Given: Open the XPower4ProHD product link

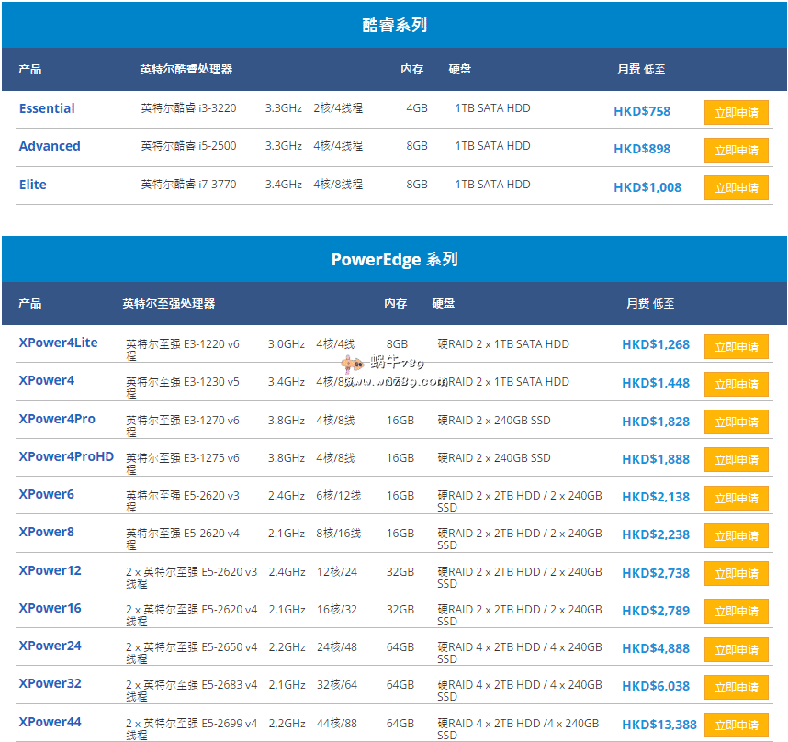Looking at the screenshot, I should (66, 456).
